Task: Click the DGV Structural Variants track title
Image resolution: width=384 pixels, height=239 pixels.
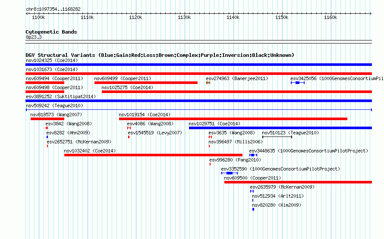Action: tap(160, 55)
